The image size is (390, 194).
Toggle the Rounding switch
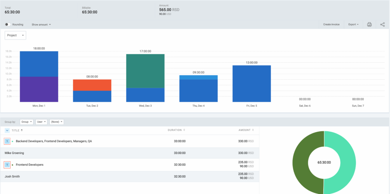pyautogui.click(x=7, y=24)
